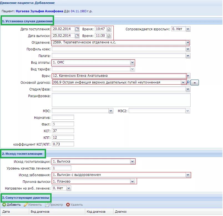The image size is (223, 216).
Task: Click Удалить toolbar item
Action: tap(75, 205)
